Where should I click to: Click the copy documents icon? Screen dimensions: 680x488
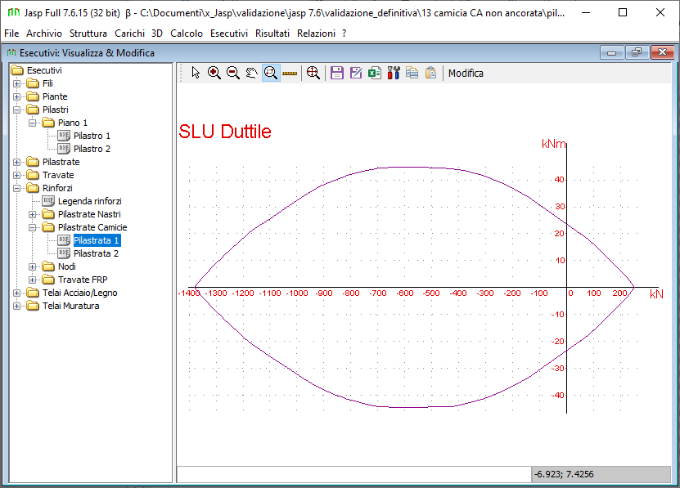412,73
